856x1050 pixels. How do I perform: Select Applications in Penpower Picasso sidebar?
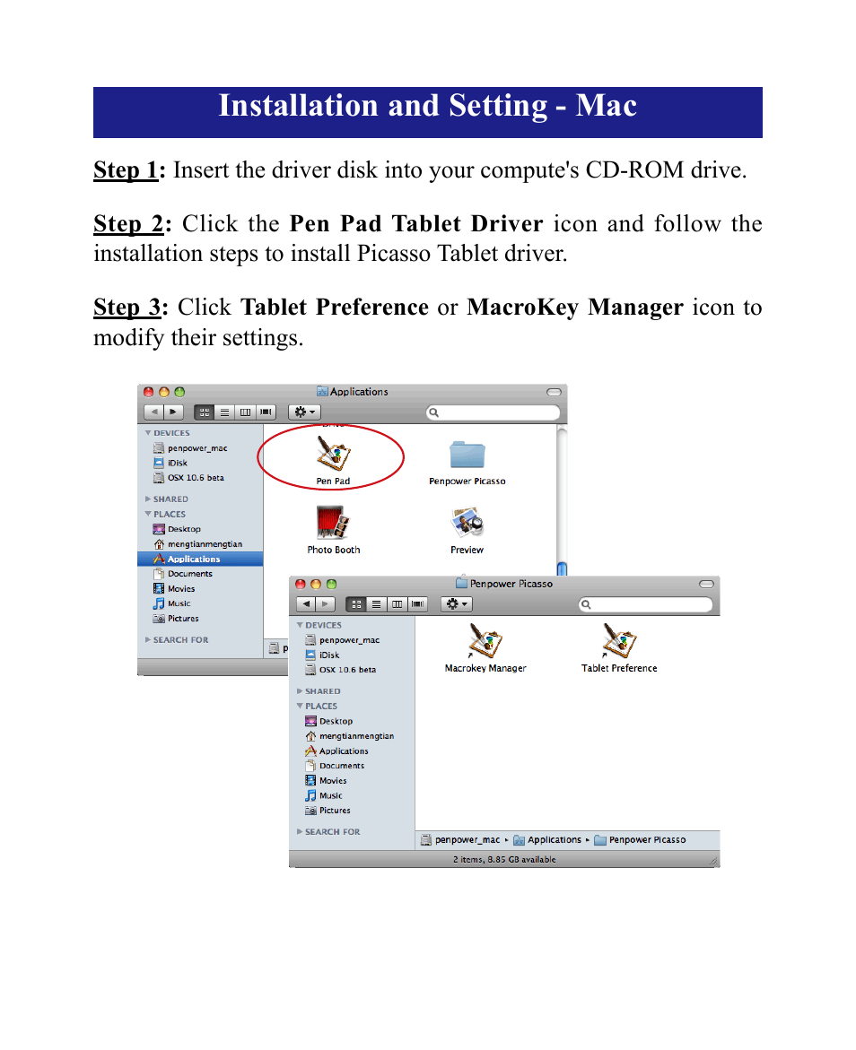click(352, 751)
